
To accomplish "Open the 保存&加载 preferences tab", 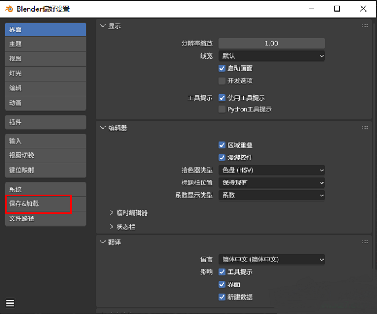I will [46, 204].
